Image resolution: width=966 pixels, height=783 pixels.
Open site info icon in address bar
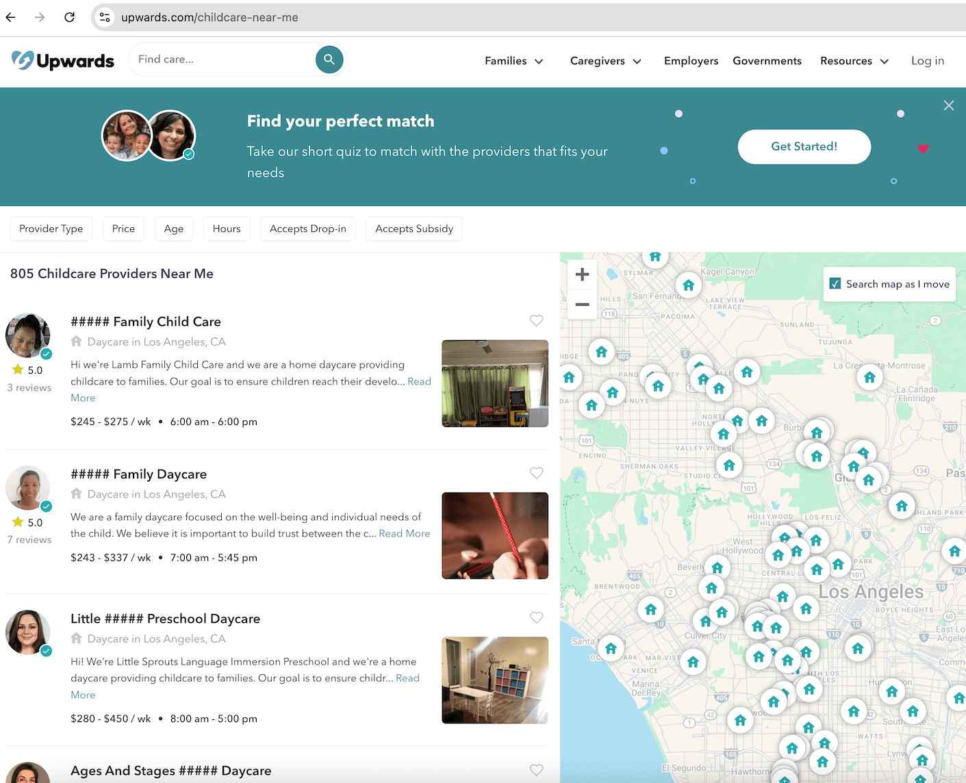(x=105, y=17)
